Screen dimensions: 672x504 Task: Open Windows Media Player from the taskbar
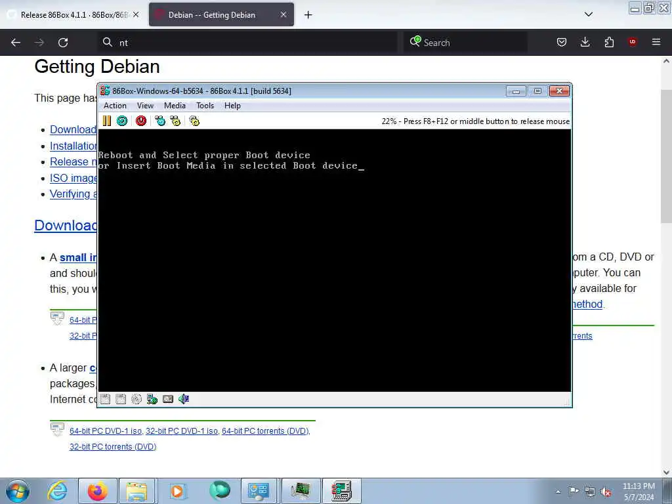(x=177, y=491)
